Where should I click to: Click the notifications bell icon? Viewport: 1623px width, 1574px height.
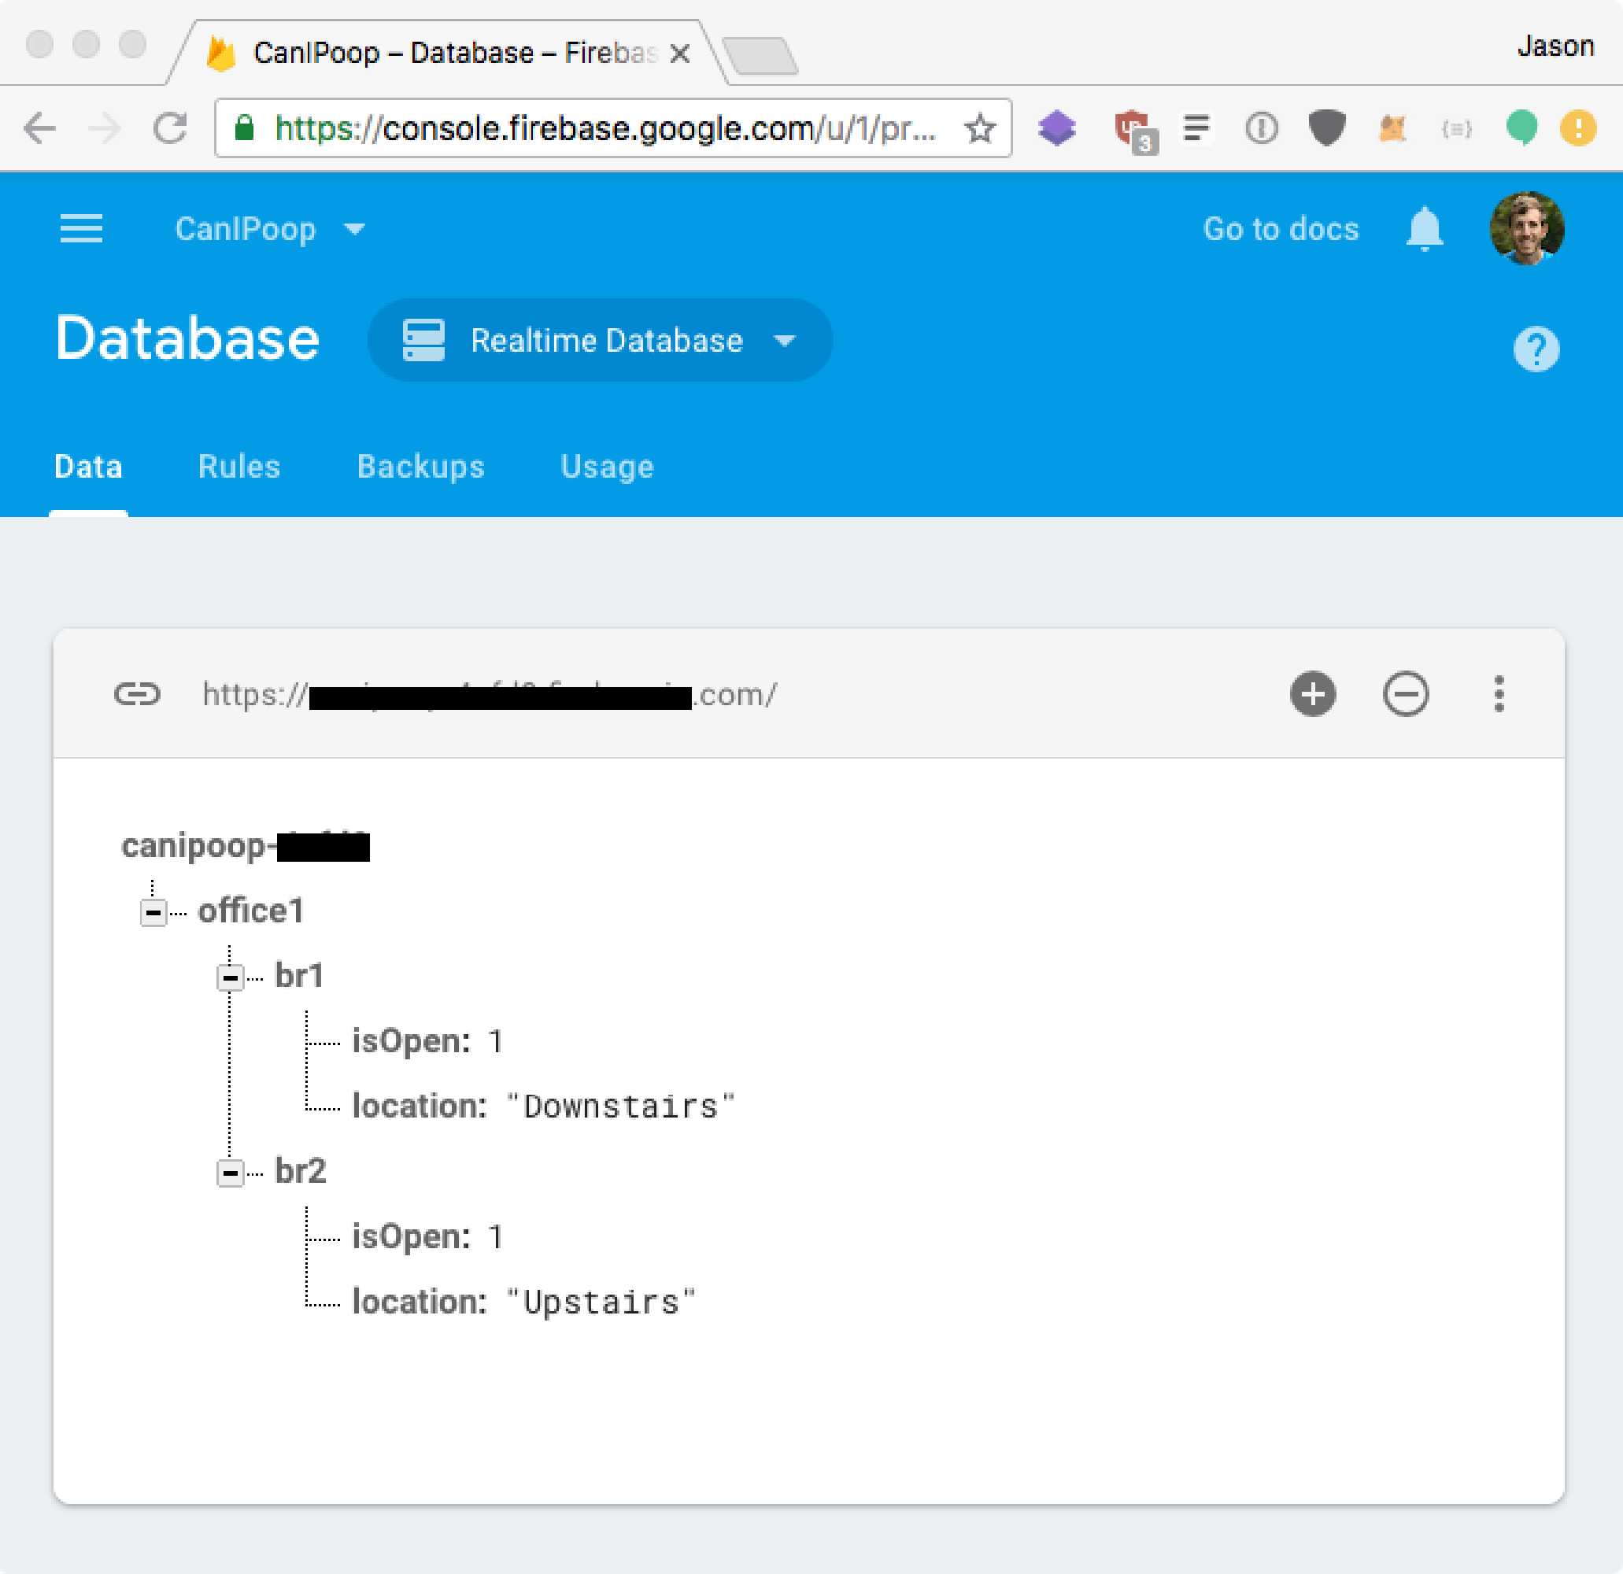point(1423,228)
